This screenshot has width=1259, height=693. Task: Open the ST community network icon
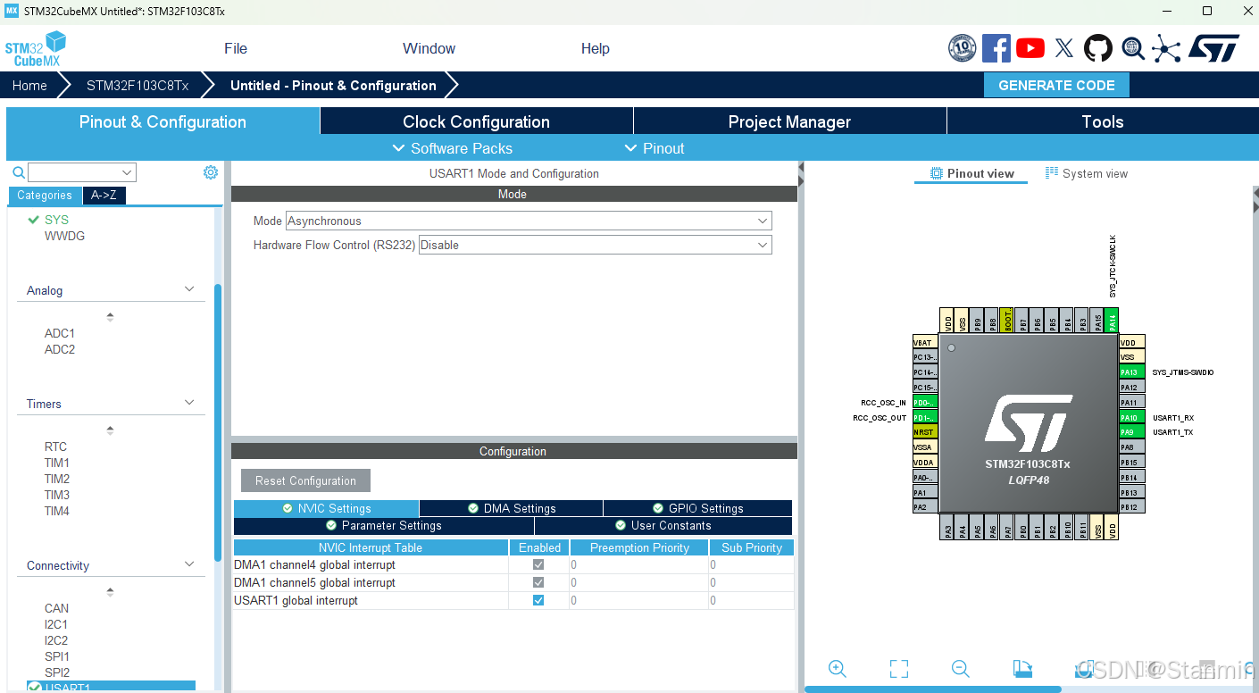point(1166,48)
